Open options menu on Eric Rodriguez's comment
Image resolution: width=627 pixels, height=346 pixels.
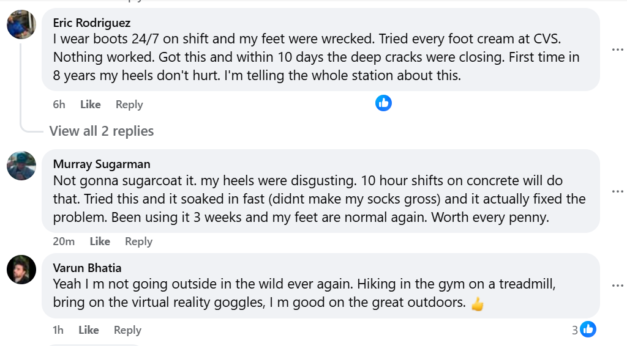point(617,50)
